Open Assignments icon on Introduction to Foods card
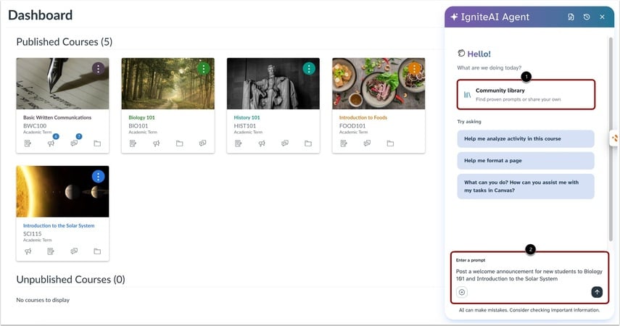620x326 pixels. pos(344,143)
